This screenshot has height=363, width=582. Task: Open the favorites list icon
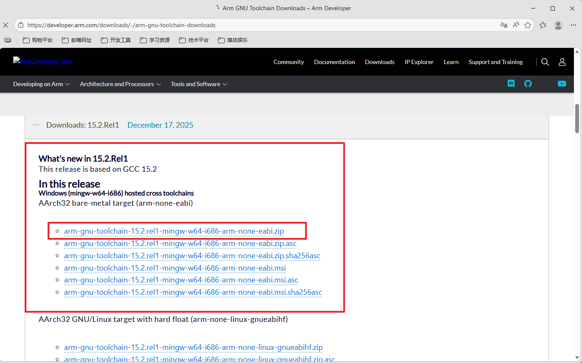pos(543,25)
